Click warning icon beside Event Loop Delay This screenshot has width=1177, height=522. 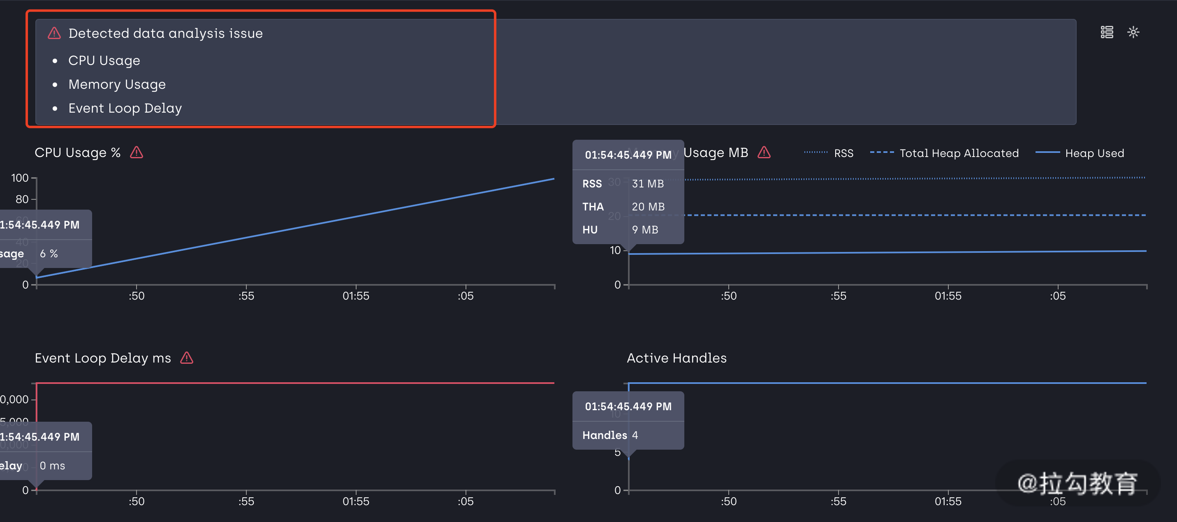186,358
